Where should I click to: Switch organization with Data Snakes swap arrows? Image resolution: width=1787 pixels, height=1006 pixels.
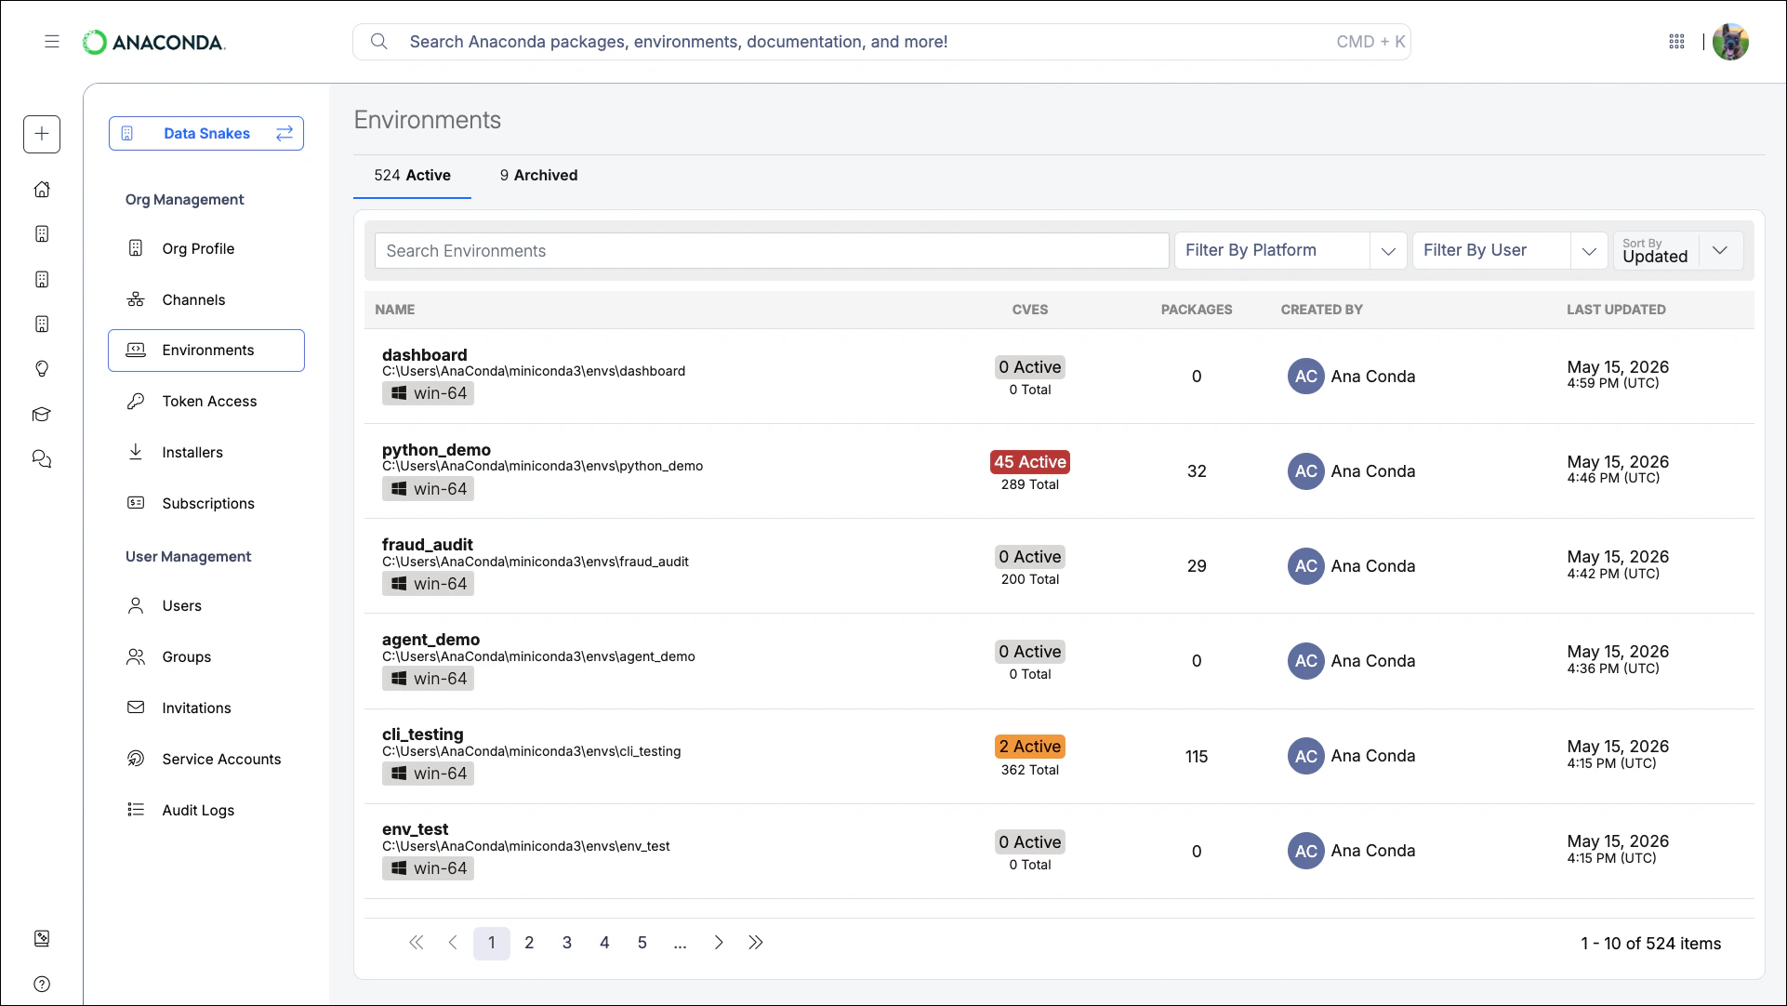point(285,133)
